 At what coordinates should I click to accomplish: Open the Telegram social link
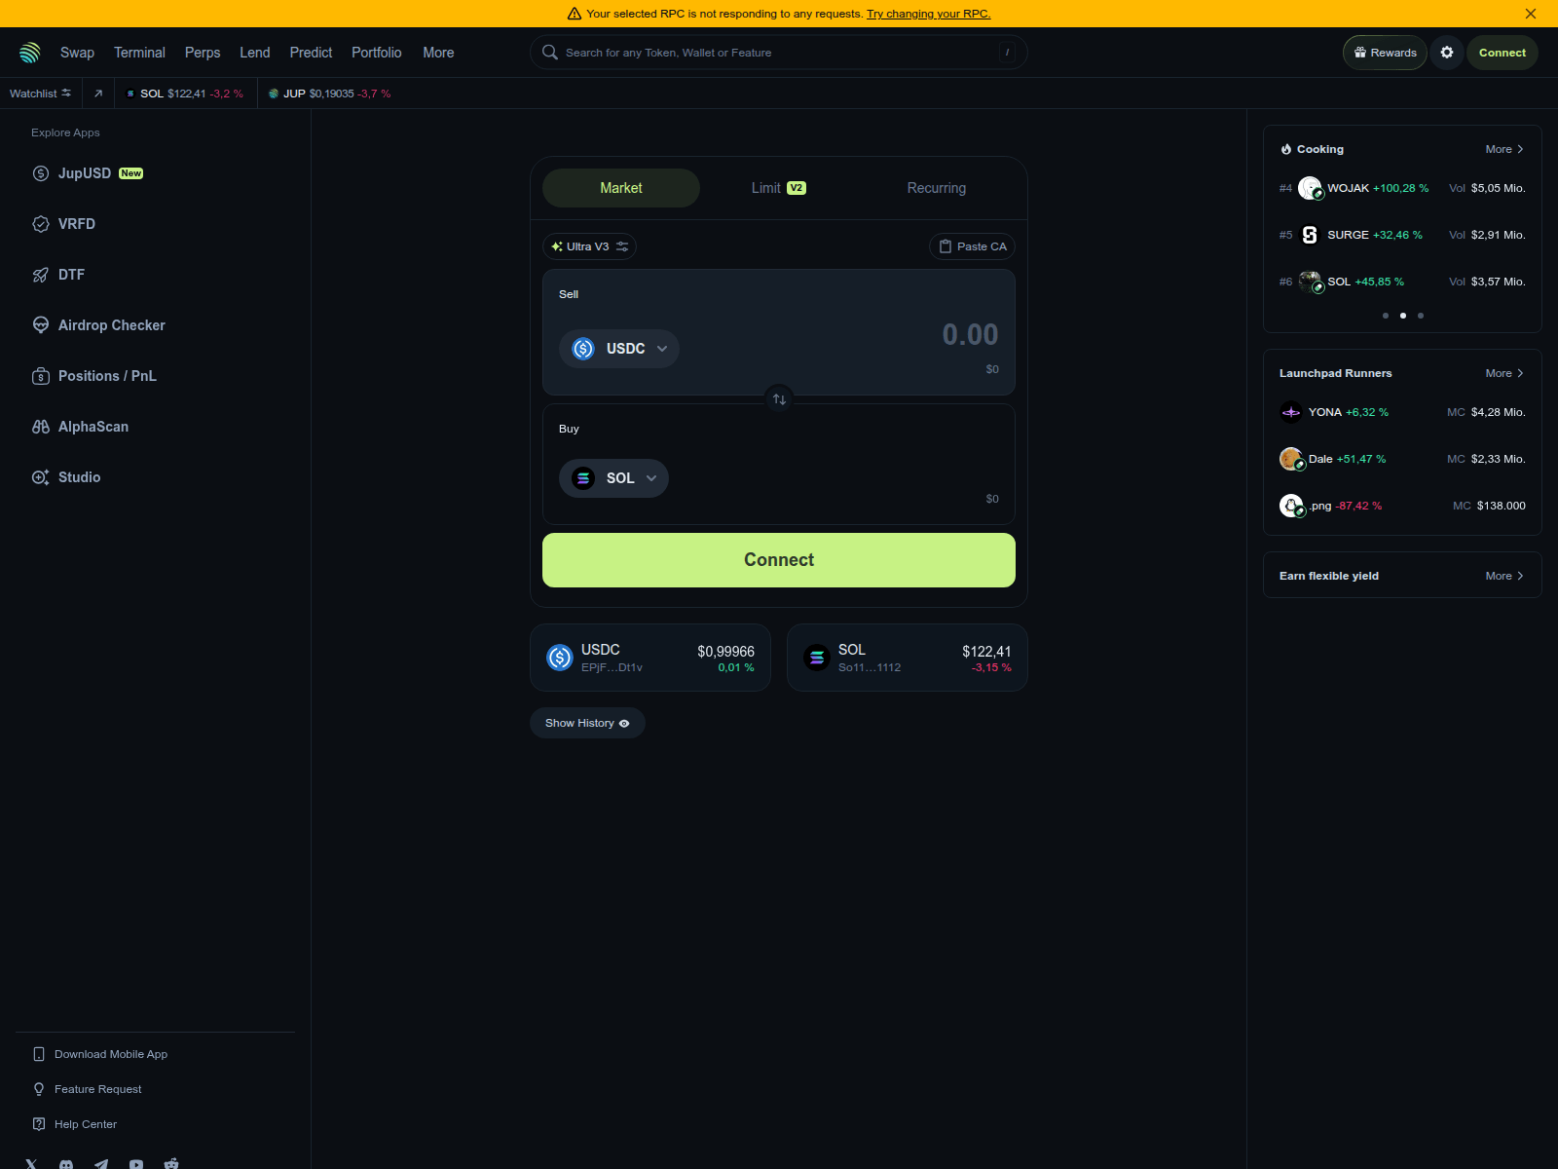pos(101,1164)
